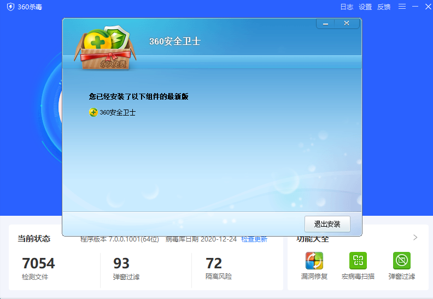Click the 隔离风险 label
This screenshot has height=299, width=433.
tap(219, 277)
